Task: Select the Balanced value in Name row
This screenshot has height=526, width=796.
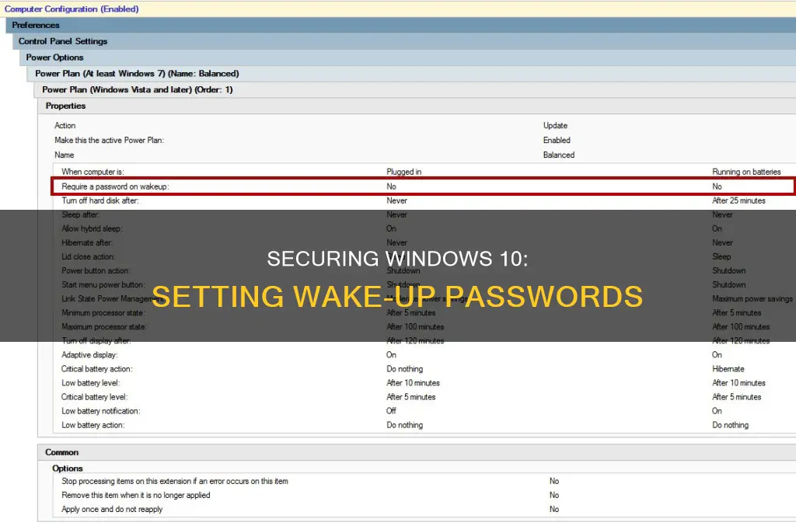Action: tap(559, 155)
